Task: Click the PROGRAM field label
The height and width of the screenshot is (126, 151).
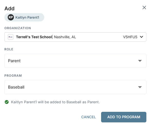Action: pyautogui.click(x=13, y=75)
